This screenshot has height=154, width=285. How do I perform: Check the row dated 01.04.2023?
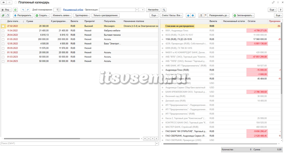3,61
